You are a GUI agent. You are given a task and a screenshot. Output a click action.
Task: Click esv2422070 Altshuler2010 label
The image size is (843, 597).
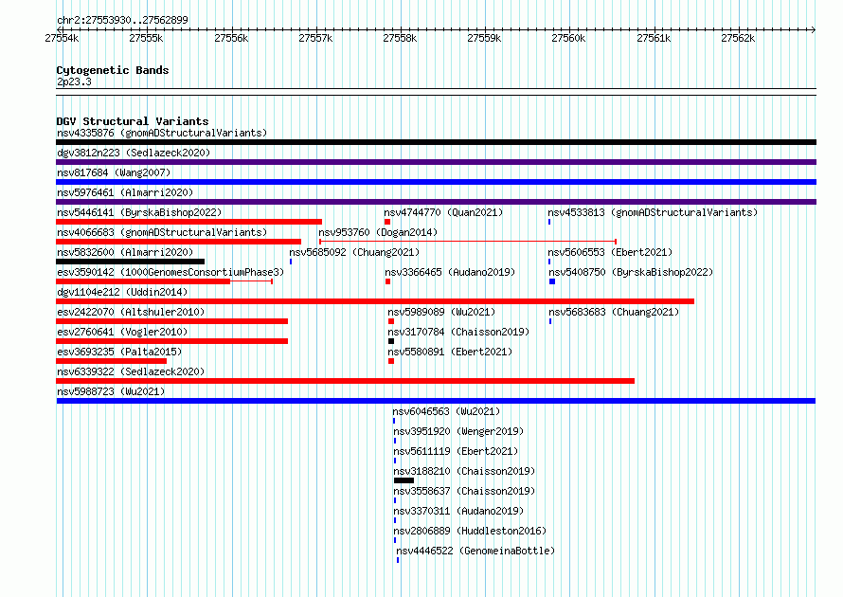(131, 312)
